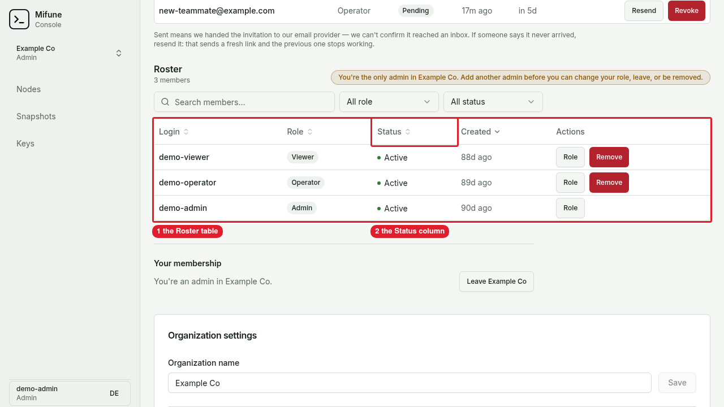Revoke the pending invitation

coord(687,11)
